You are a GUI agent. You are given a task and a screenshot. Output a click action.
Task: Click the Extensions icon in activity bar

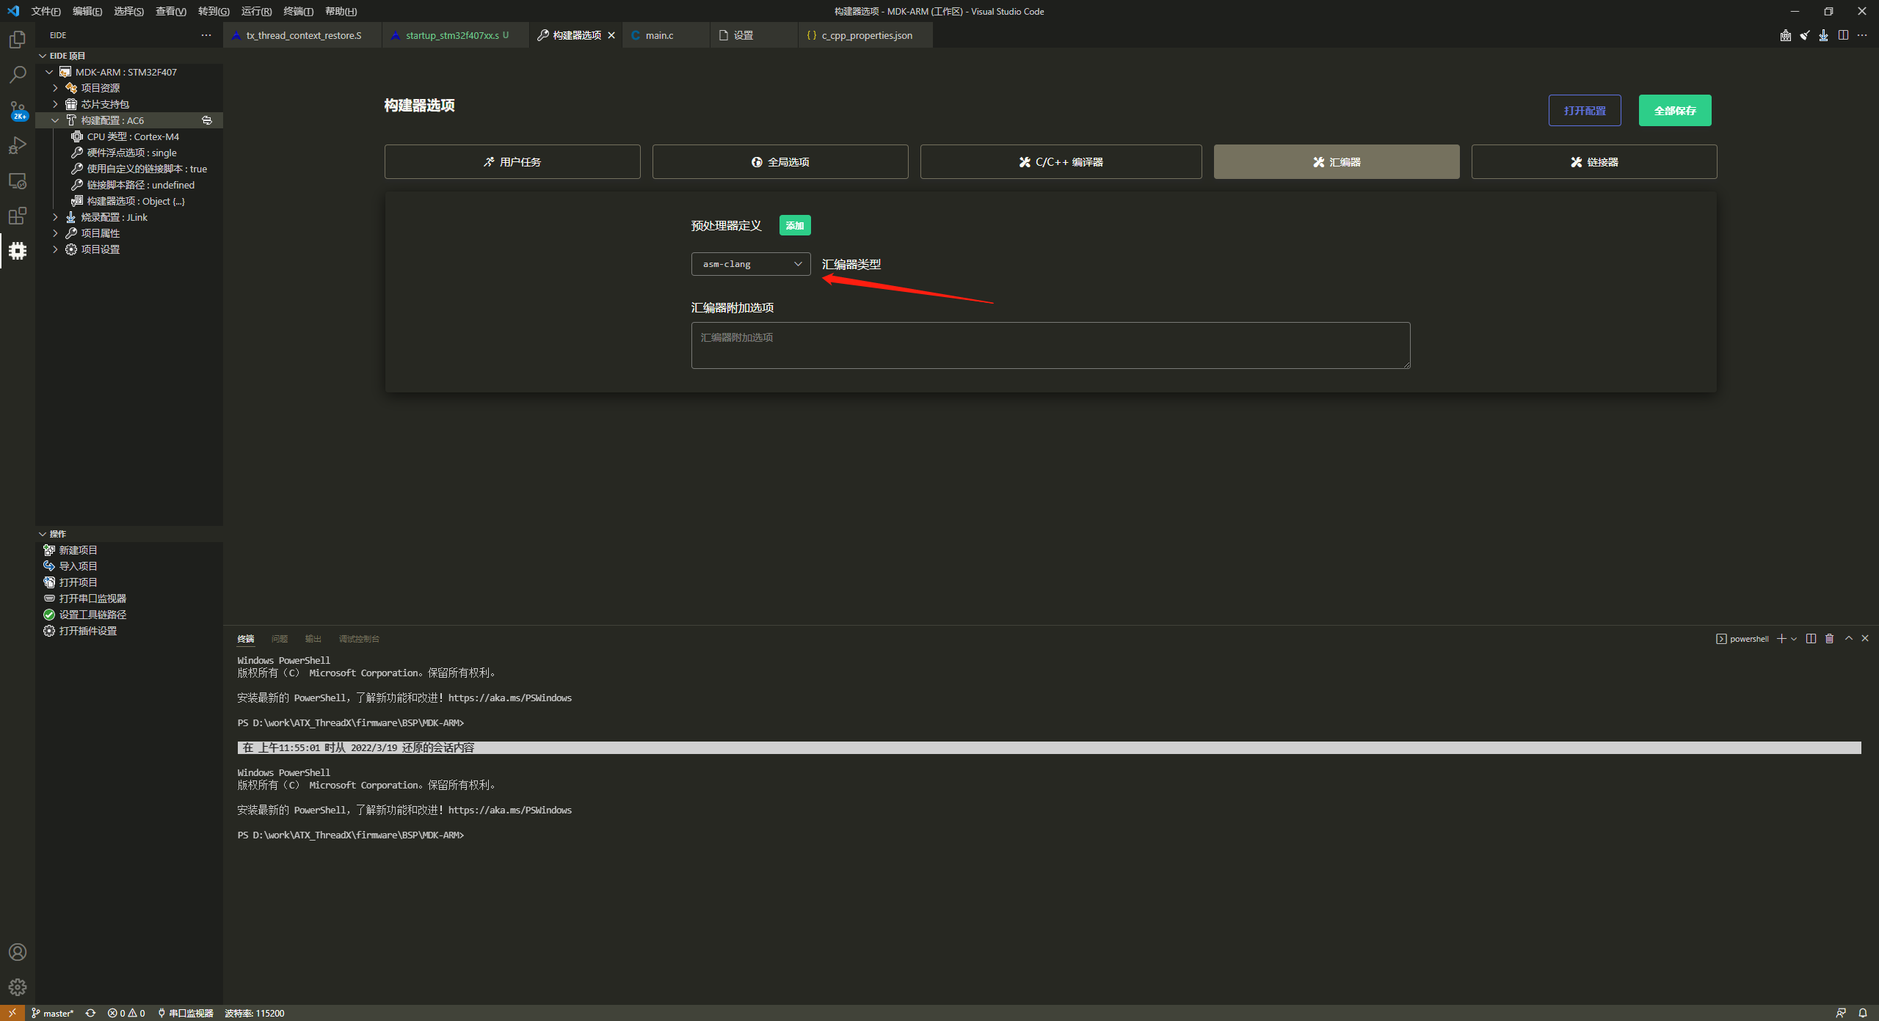pyautogui.click(x=17, y=216)
